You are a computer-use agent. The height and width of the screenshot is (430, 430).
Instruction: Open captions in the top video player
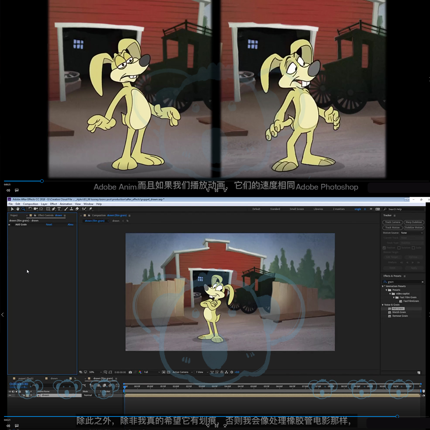point(17,190)
